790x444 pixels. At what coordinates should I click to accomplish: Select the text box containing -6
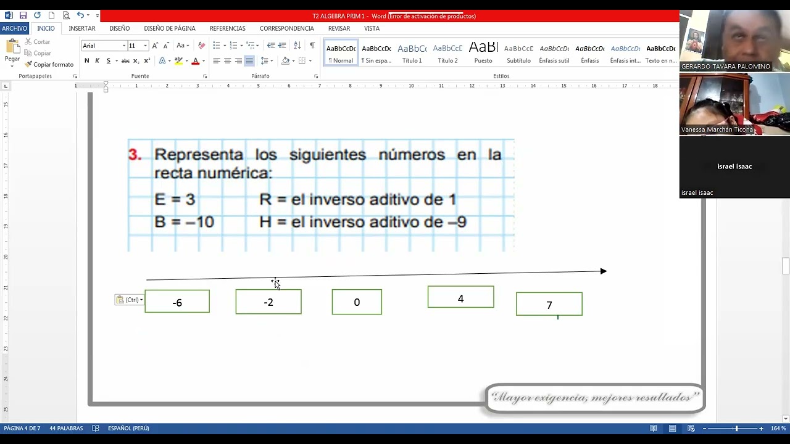pyautogui.click(x=177, y=302)
